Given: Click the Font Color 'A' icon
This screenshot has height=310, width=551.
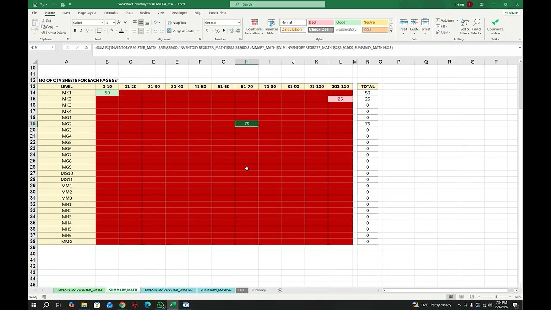Looking at the screenshot, I should coord(121,31).
